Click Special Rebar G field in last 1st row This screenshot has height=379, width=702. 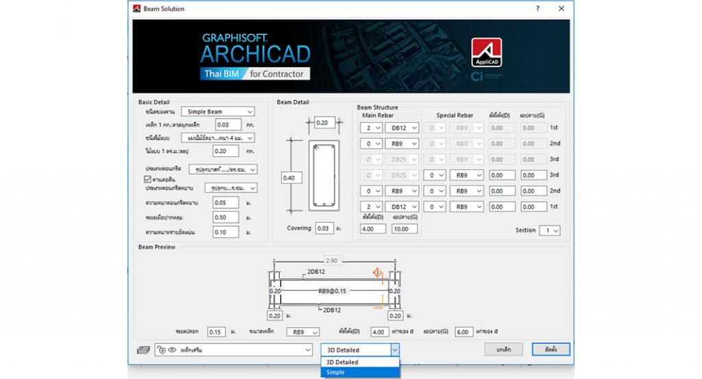(x=533, y=207)
